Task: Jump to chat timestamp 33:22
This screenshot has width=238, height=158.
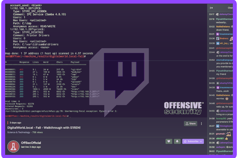Action: coord(211,27)
